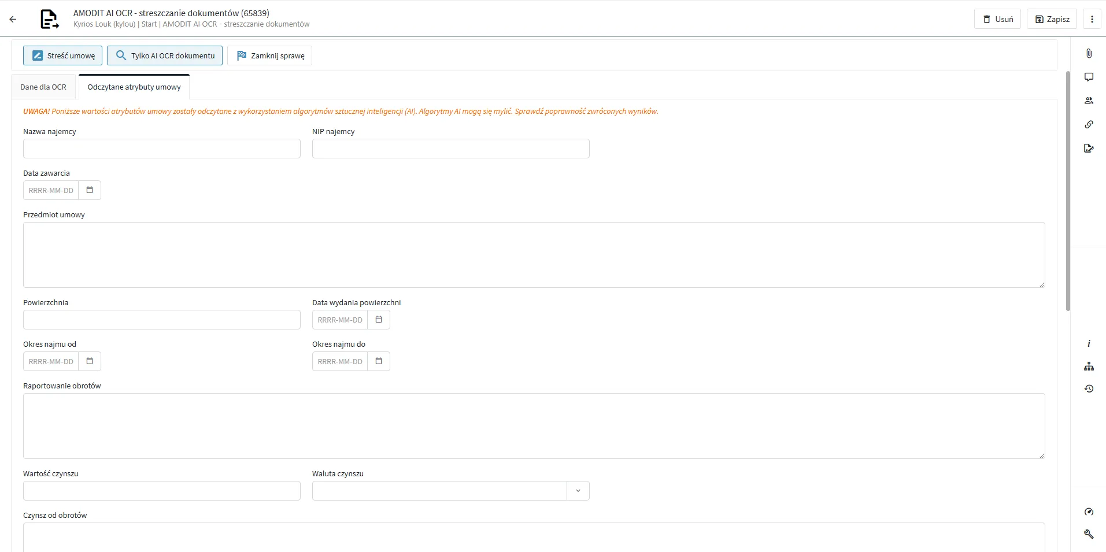Viewport: 1106px width, 552px height.
Task: Click the chain link icon in sidebar
Action: coord(1089,124)
